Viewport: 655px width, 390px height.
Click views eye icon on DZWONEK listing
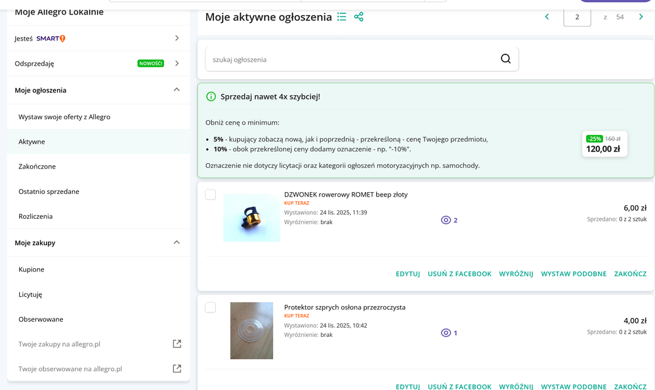point(446,220)
